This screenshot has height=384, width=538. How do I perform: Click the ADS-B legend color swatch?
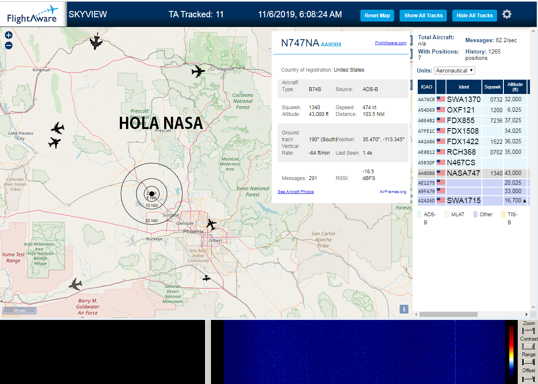[x=419, y=214]
